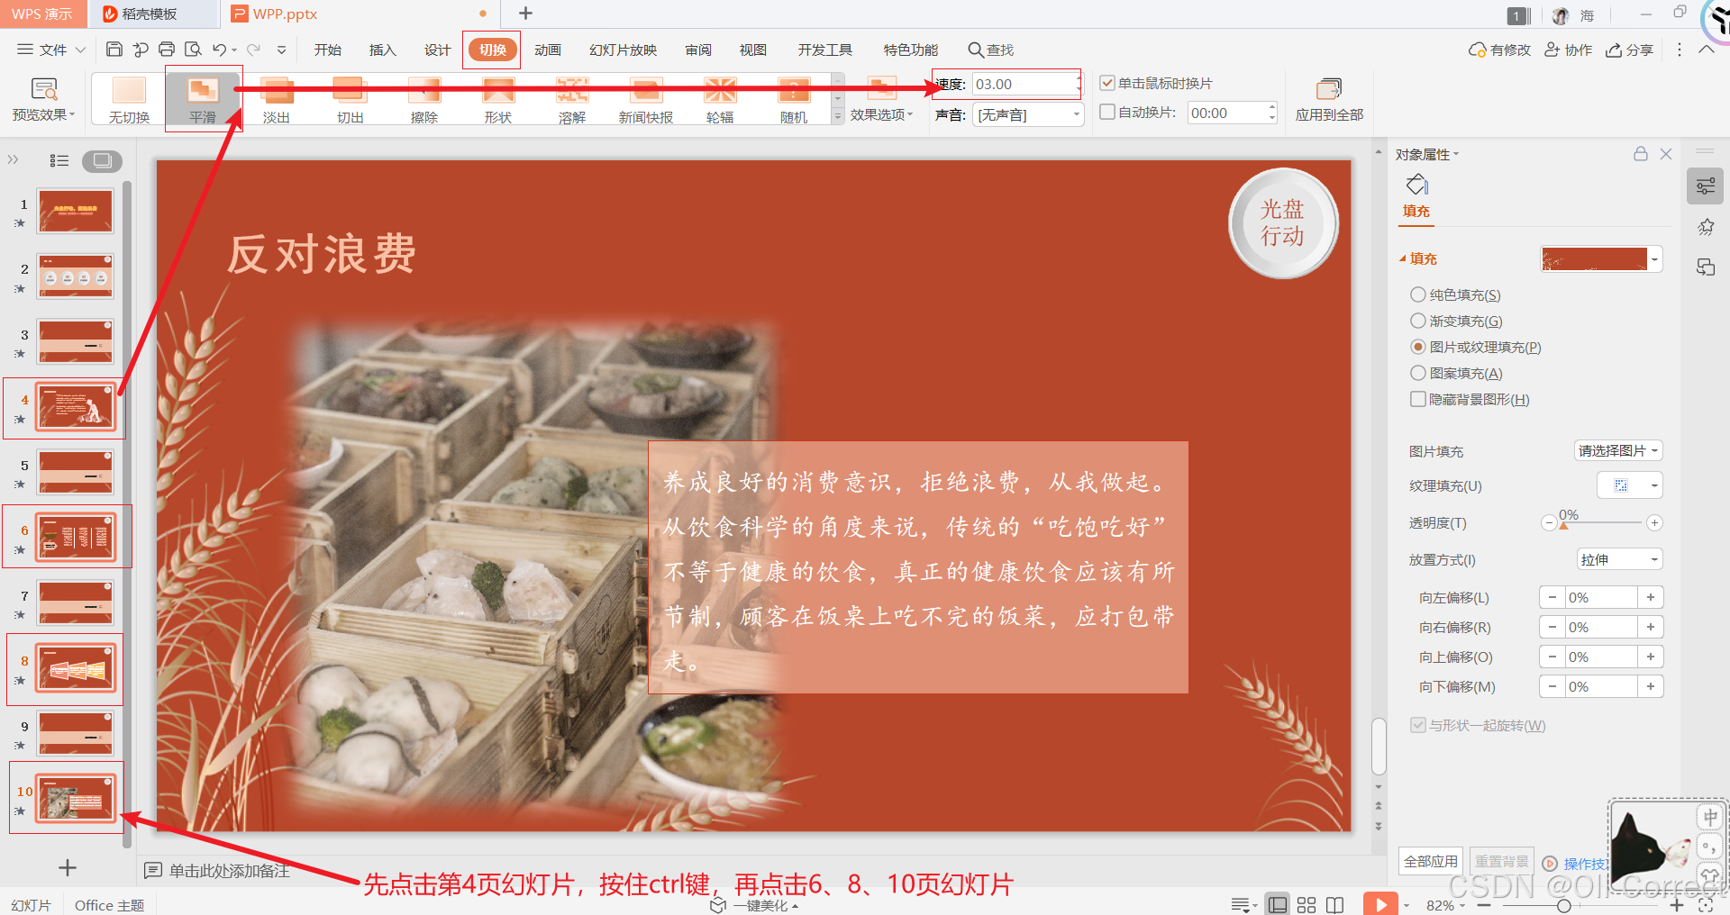This screenshot has height=915, width=1730.
Task: Open 请选择图片 dropdown
Action: (x=1618, y=450)
